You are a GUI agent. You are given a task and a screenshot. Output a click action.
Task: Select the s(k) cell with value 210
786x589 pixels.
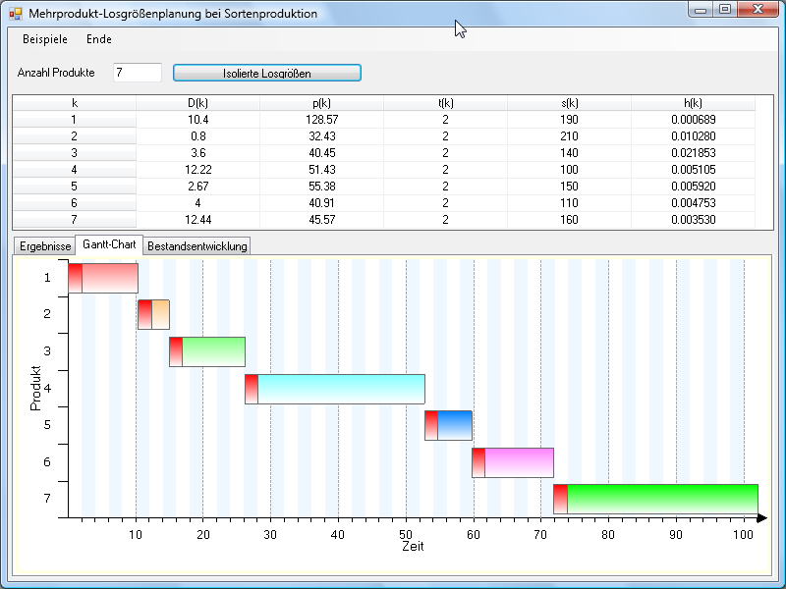pos(569,136)
